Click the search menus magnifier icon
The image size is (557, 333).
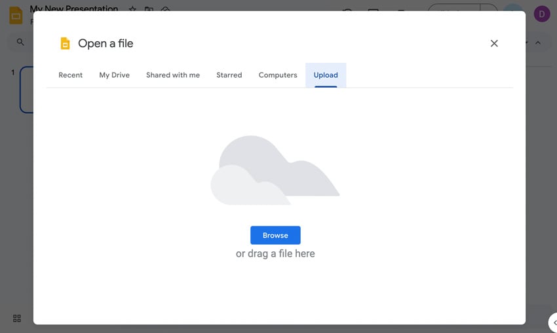tap(20, 42)
